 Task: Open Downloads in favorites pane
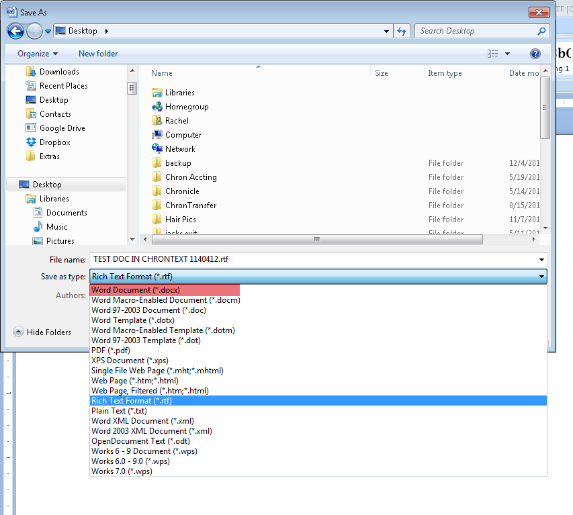click(x=52, y=72)
